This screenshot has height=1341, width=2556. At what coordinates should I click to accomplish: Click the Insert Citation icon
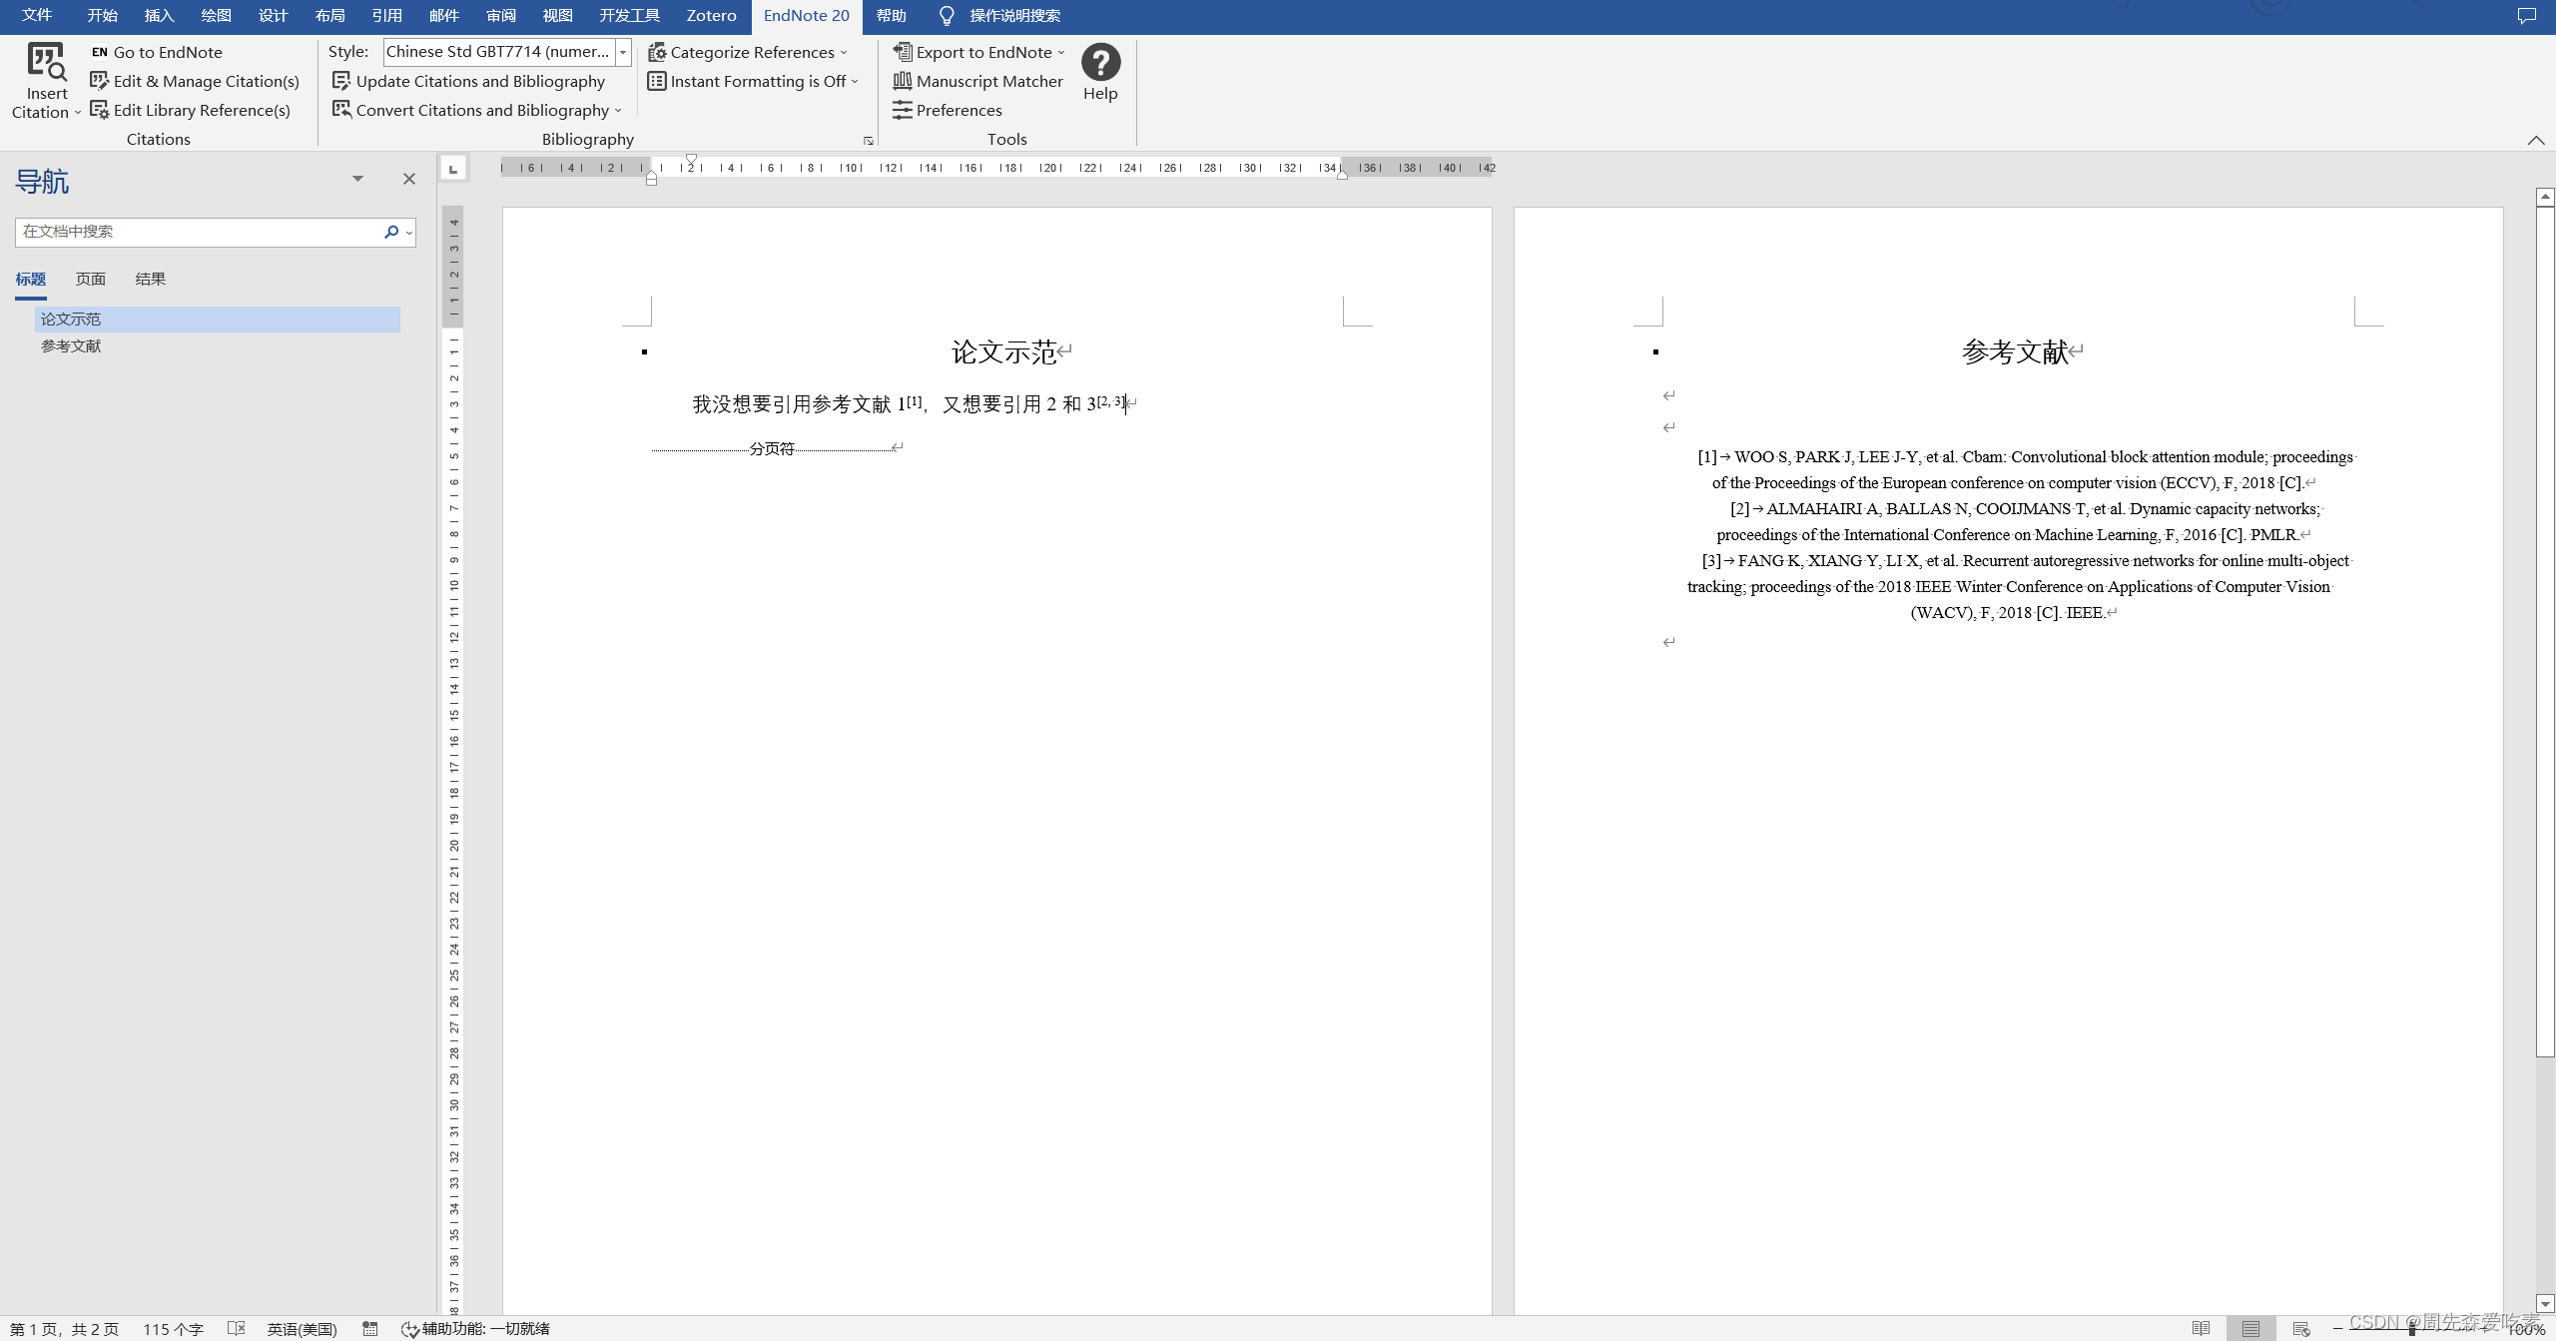point(46,62)
